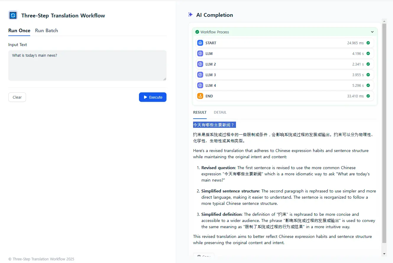Expand the LLM step row
Viewport: 393px width, 263px height.
click(x=284, y=53)
